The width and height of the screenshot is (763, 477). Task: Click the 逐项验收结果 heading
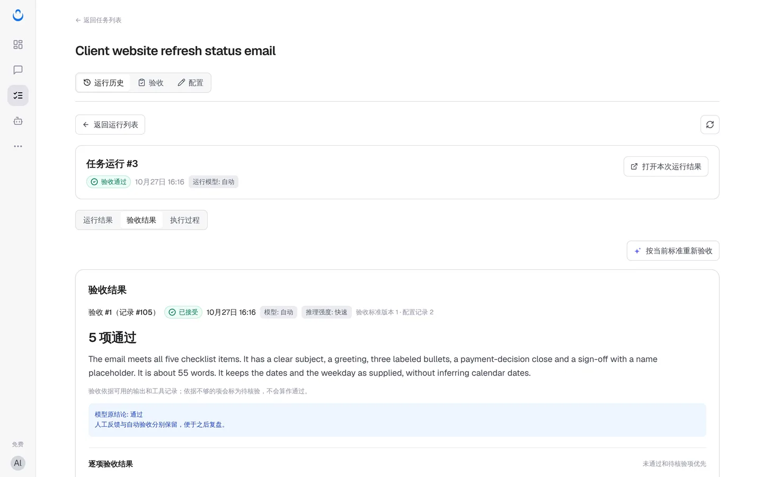point(111,464)
